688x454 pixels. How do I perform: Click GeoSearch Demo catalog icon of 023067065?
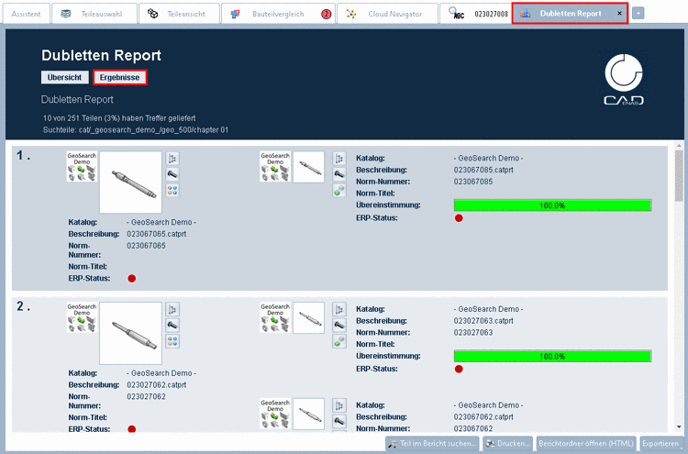coord(82,167)
